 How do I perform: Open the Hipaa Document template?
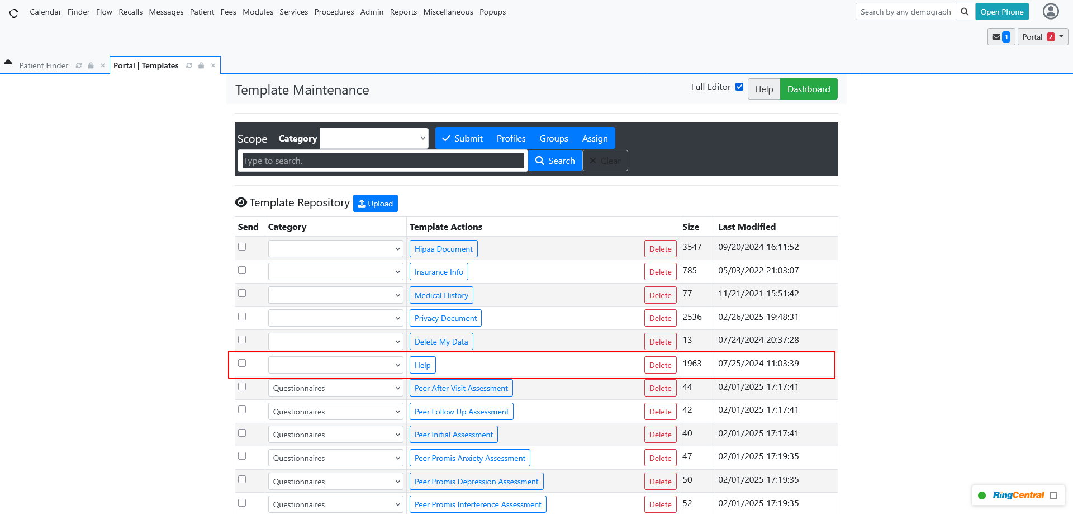point(444,249)
